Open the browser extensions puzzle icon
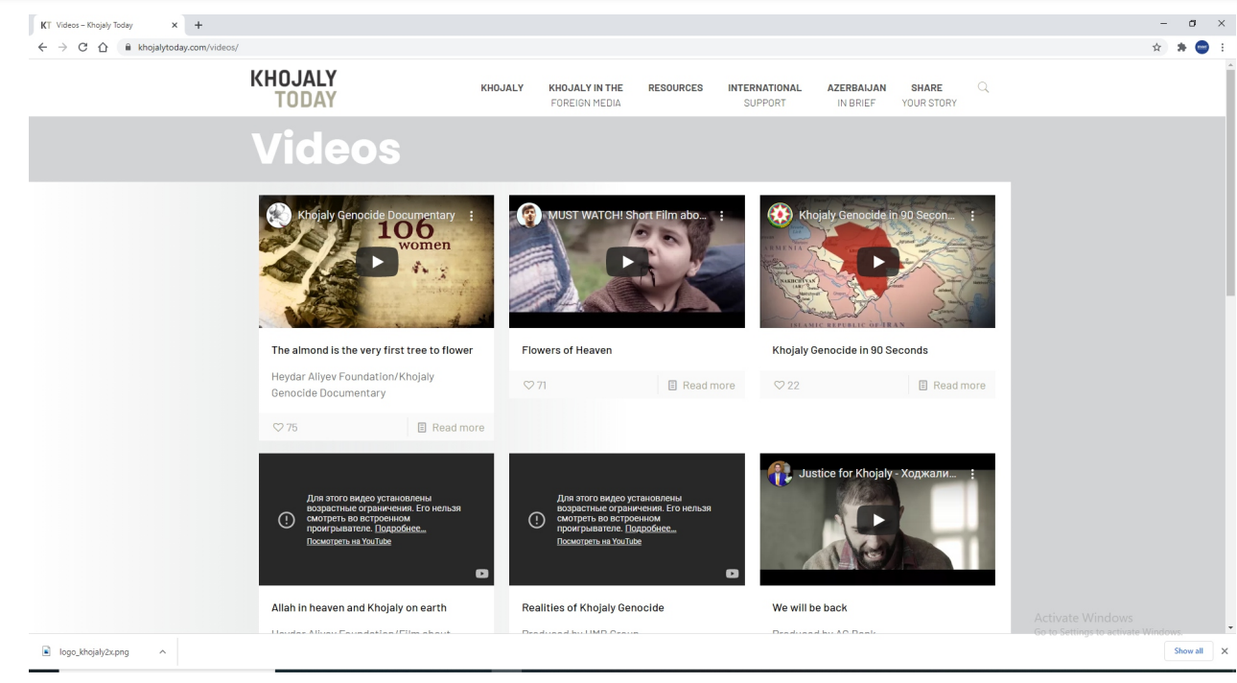The height and width of the screenshot is (683, 1237). [1182, 47]
